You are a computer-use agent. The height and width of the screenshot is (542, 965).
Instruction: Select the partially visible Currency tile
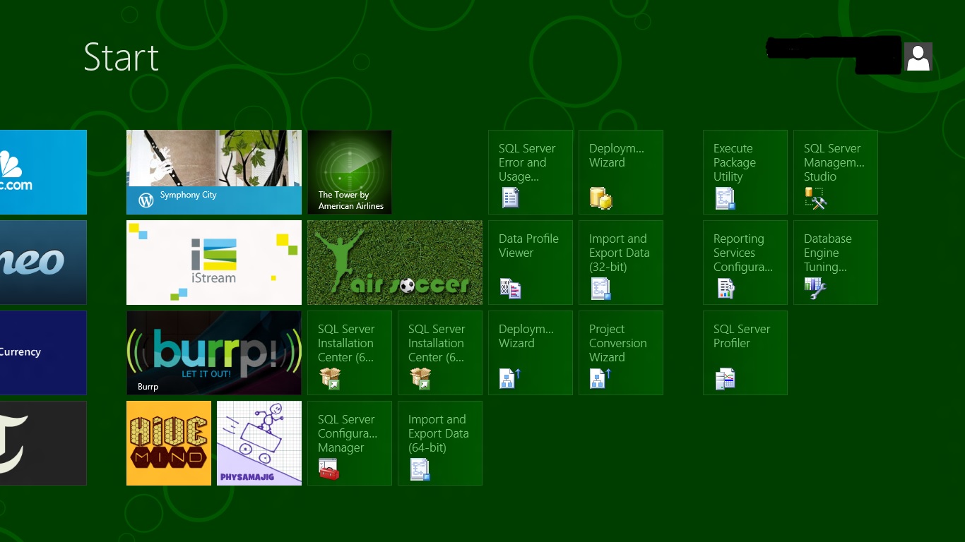[42, 352]
